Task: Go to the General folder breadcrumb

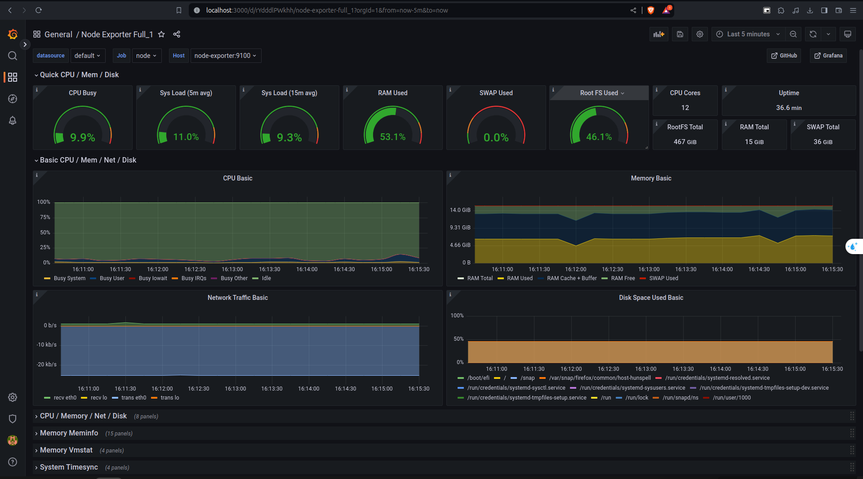Action: point(58,35)
